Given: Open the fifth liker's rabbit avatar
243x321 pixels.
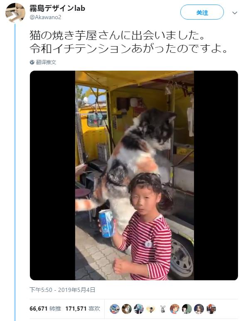Looking at the screenshot, I should pos(163,309).
